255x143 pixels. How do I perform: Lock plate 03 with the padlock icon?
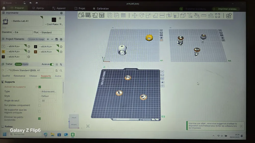[x=162, y=82]
